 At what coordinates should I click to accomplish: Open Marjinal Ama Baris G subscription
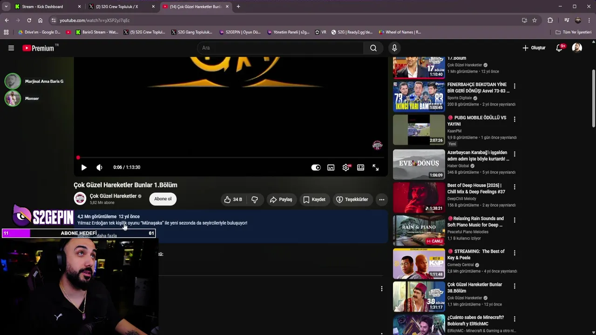[34, 81]
